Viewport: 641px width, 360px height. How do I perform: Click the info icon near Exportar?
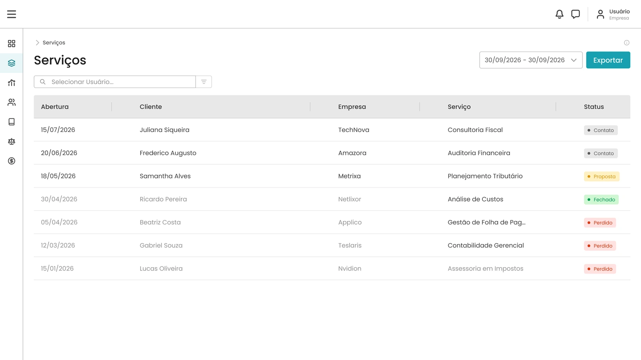(x=627, y=43)
